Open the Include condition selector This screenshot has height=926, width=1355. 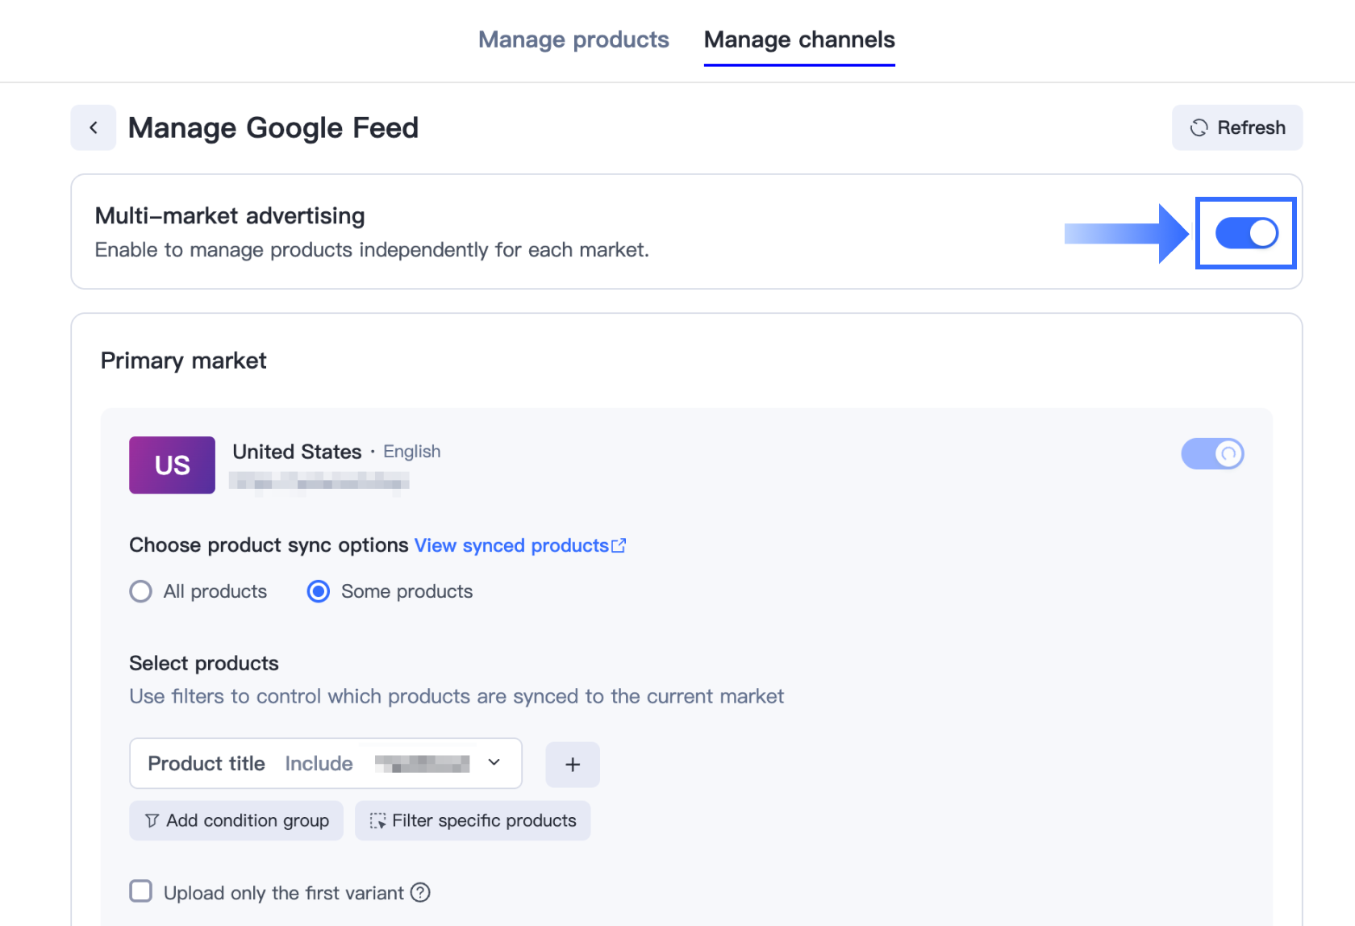319,763
